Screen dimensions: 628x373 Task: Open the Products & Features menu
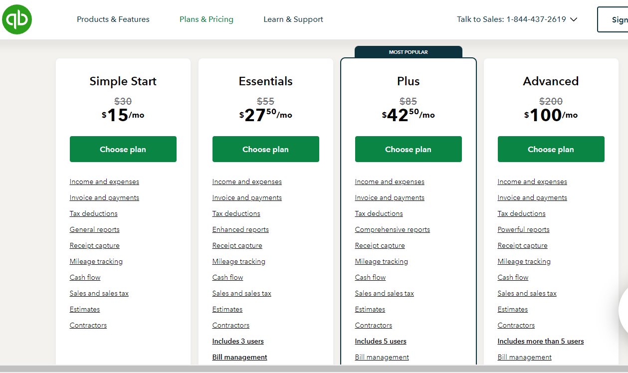(x=113, y=19)
